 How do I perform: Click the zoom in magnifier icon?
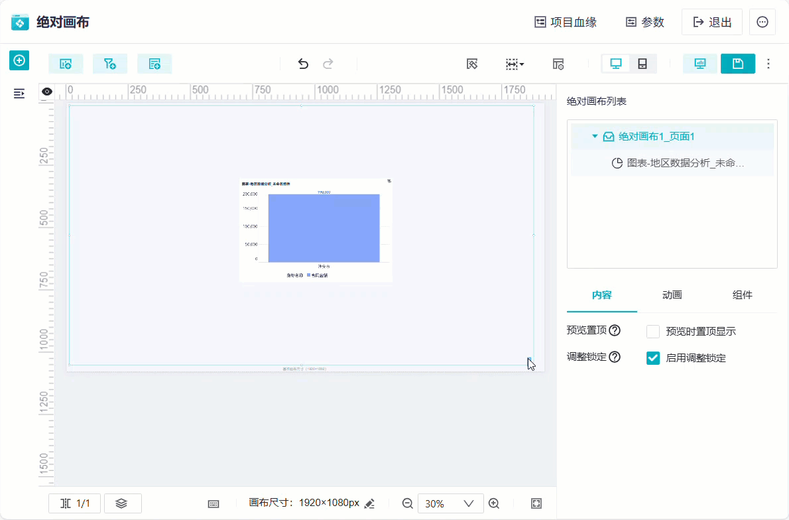(x=494, y=503)
